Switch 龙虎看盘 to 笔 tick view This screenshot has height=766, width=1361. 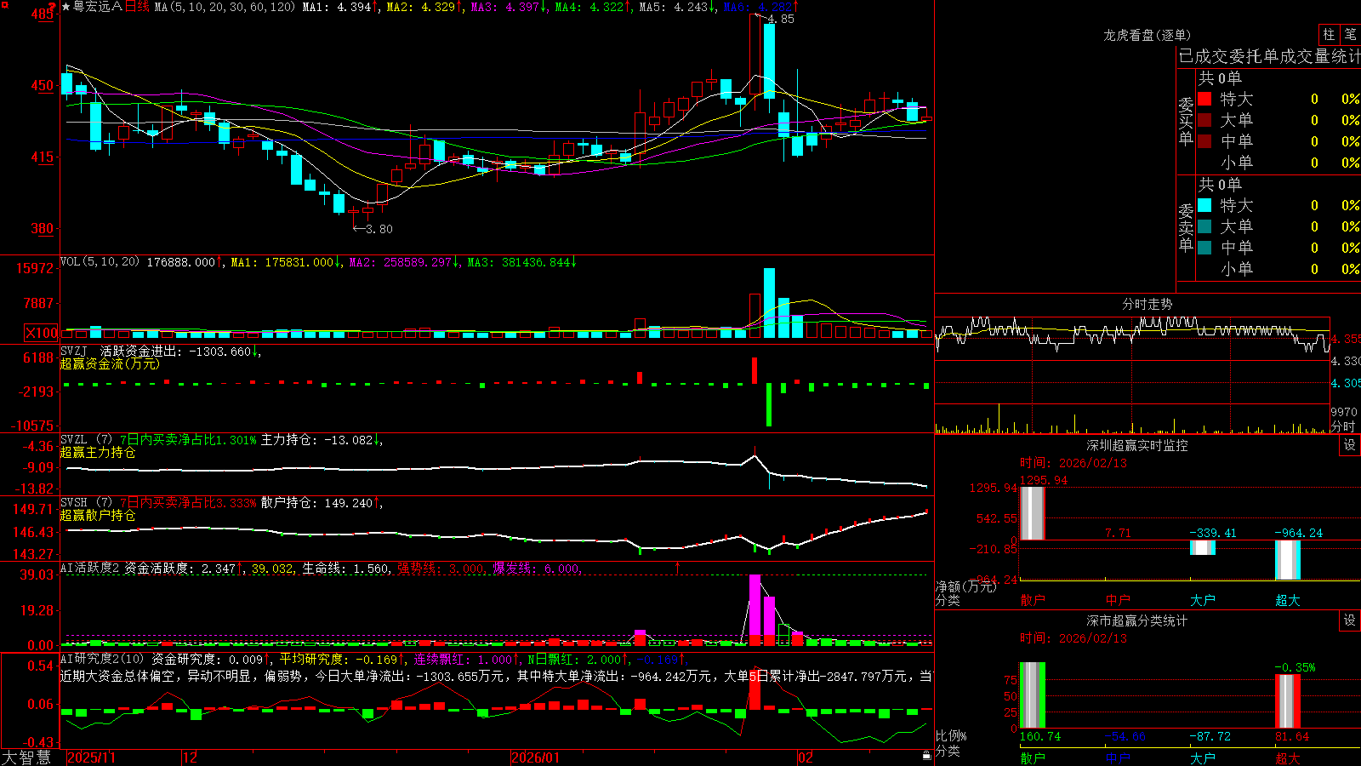[1351, 35]
